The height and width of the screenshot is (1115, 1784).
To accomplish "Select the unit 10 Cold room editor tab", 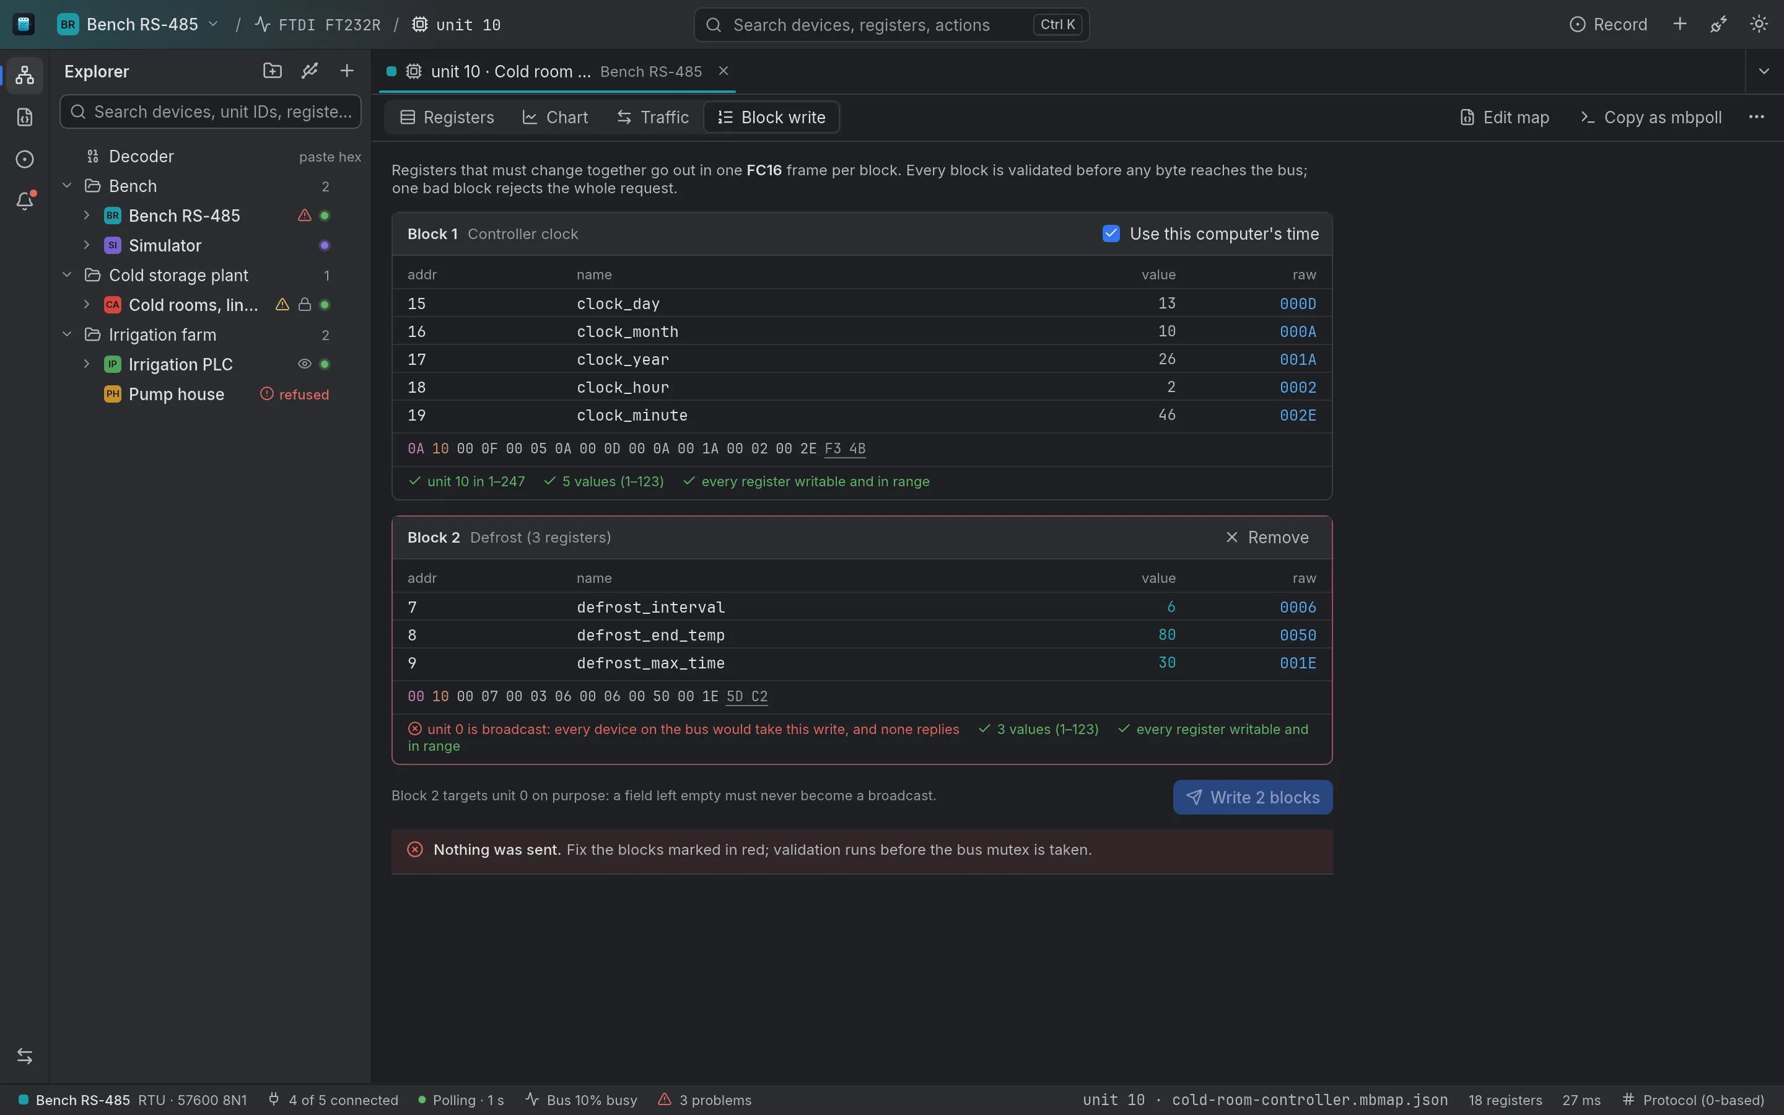I will (557, 71).
